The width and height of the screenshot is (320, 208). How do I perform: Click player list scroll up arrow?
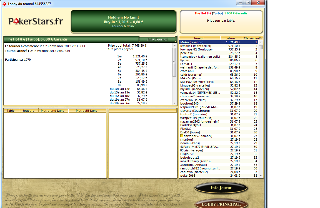(x=261, y=43)
